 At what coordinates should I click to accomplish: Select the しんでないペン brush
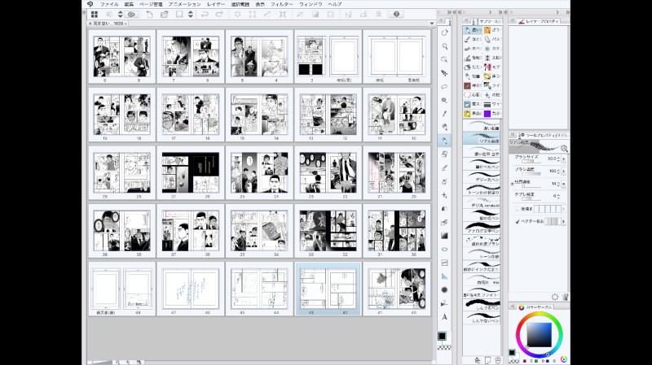pos(482,318)
